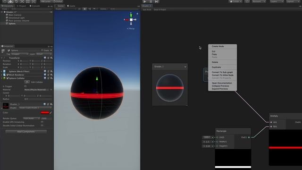
Task: Open the Shader_1 graph tab
Action: coord(147,6)
